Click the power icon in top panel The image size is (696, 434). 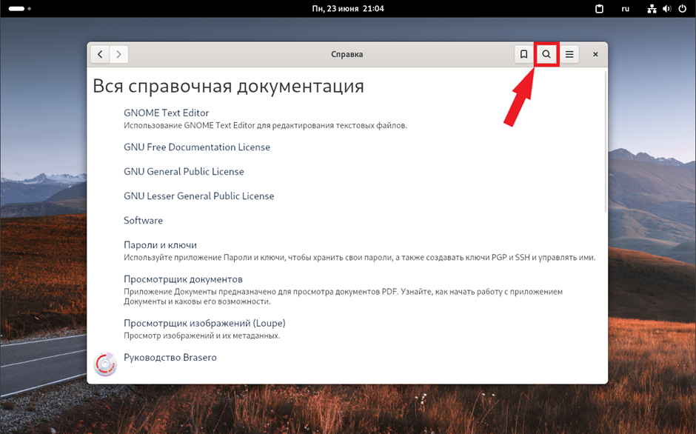point(681,9)
